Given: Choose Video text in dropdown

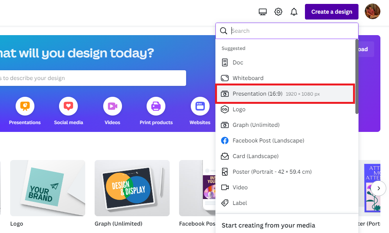Looking at the screenshot, I should click(x=240, y=187).
